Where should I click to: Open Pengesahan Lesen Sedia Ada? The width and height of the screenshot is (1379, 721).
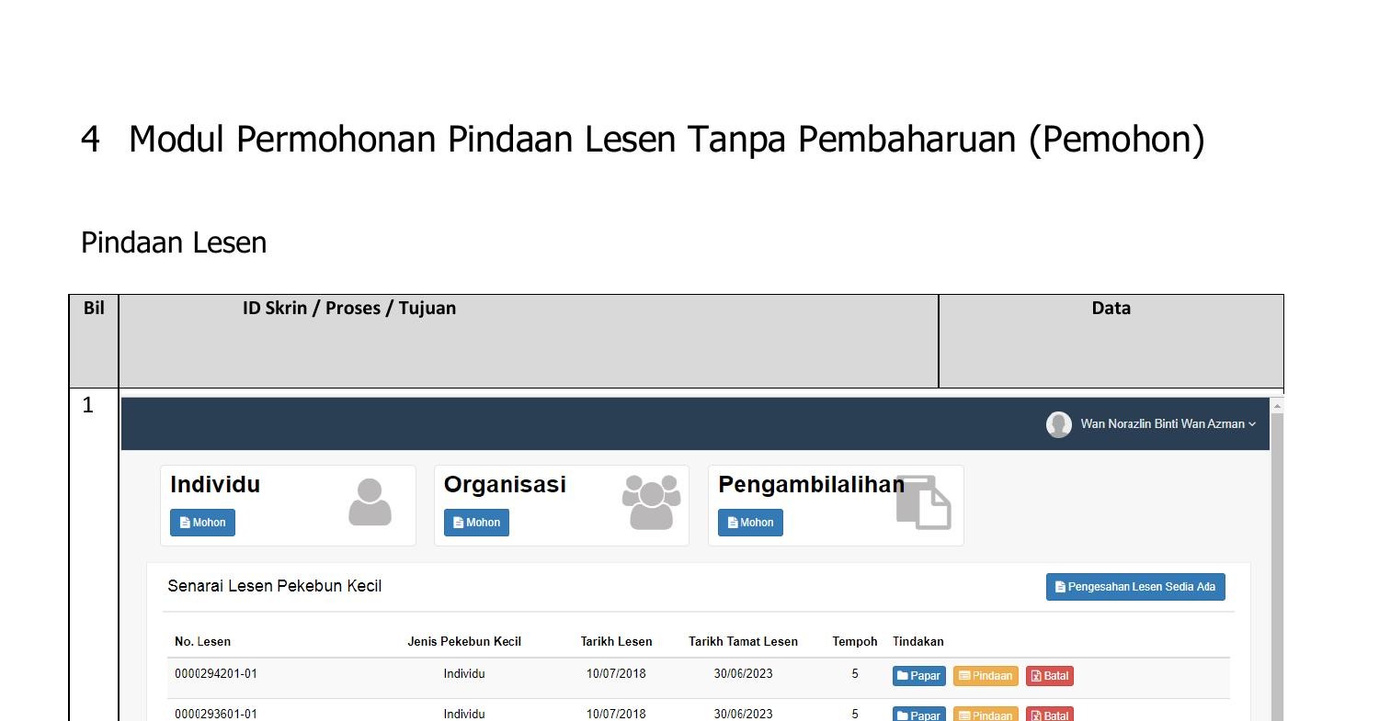pos(1135,586)
